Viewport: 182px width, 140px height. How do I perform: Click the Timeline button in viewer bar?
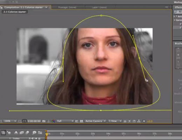point(134,121)
